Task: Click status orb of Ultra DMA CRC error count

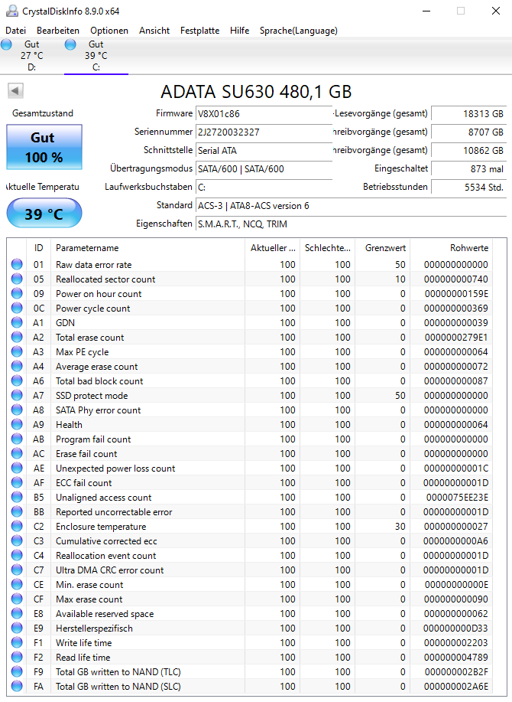Action: (x=17, y=570)
